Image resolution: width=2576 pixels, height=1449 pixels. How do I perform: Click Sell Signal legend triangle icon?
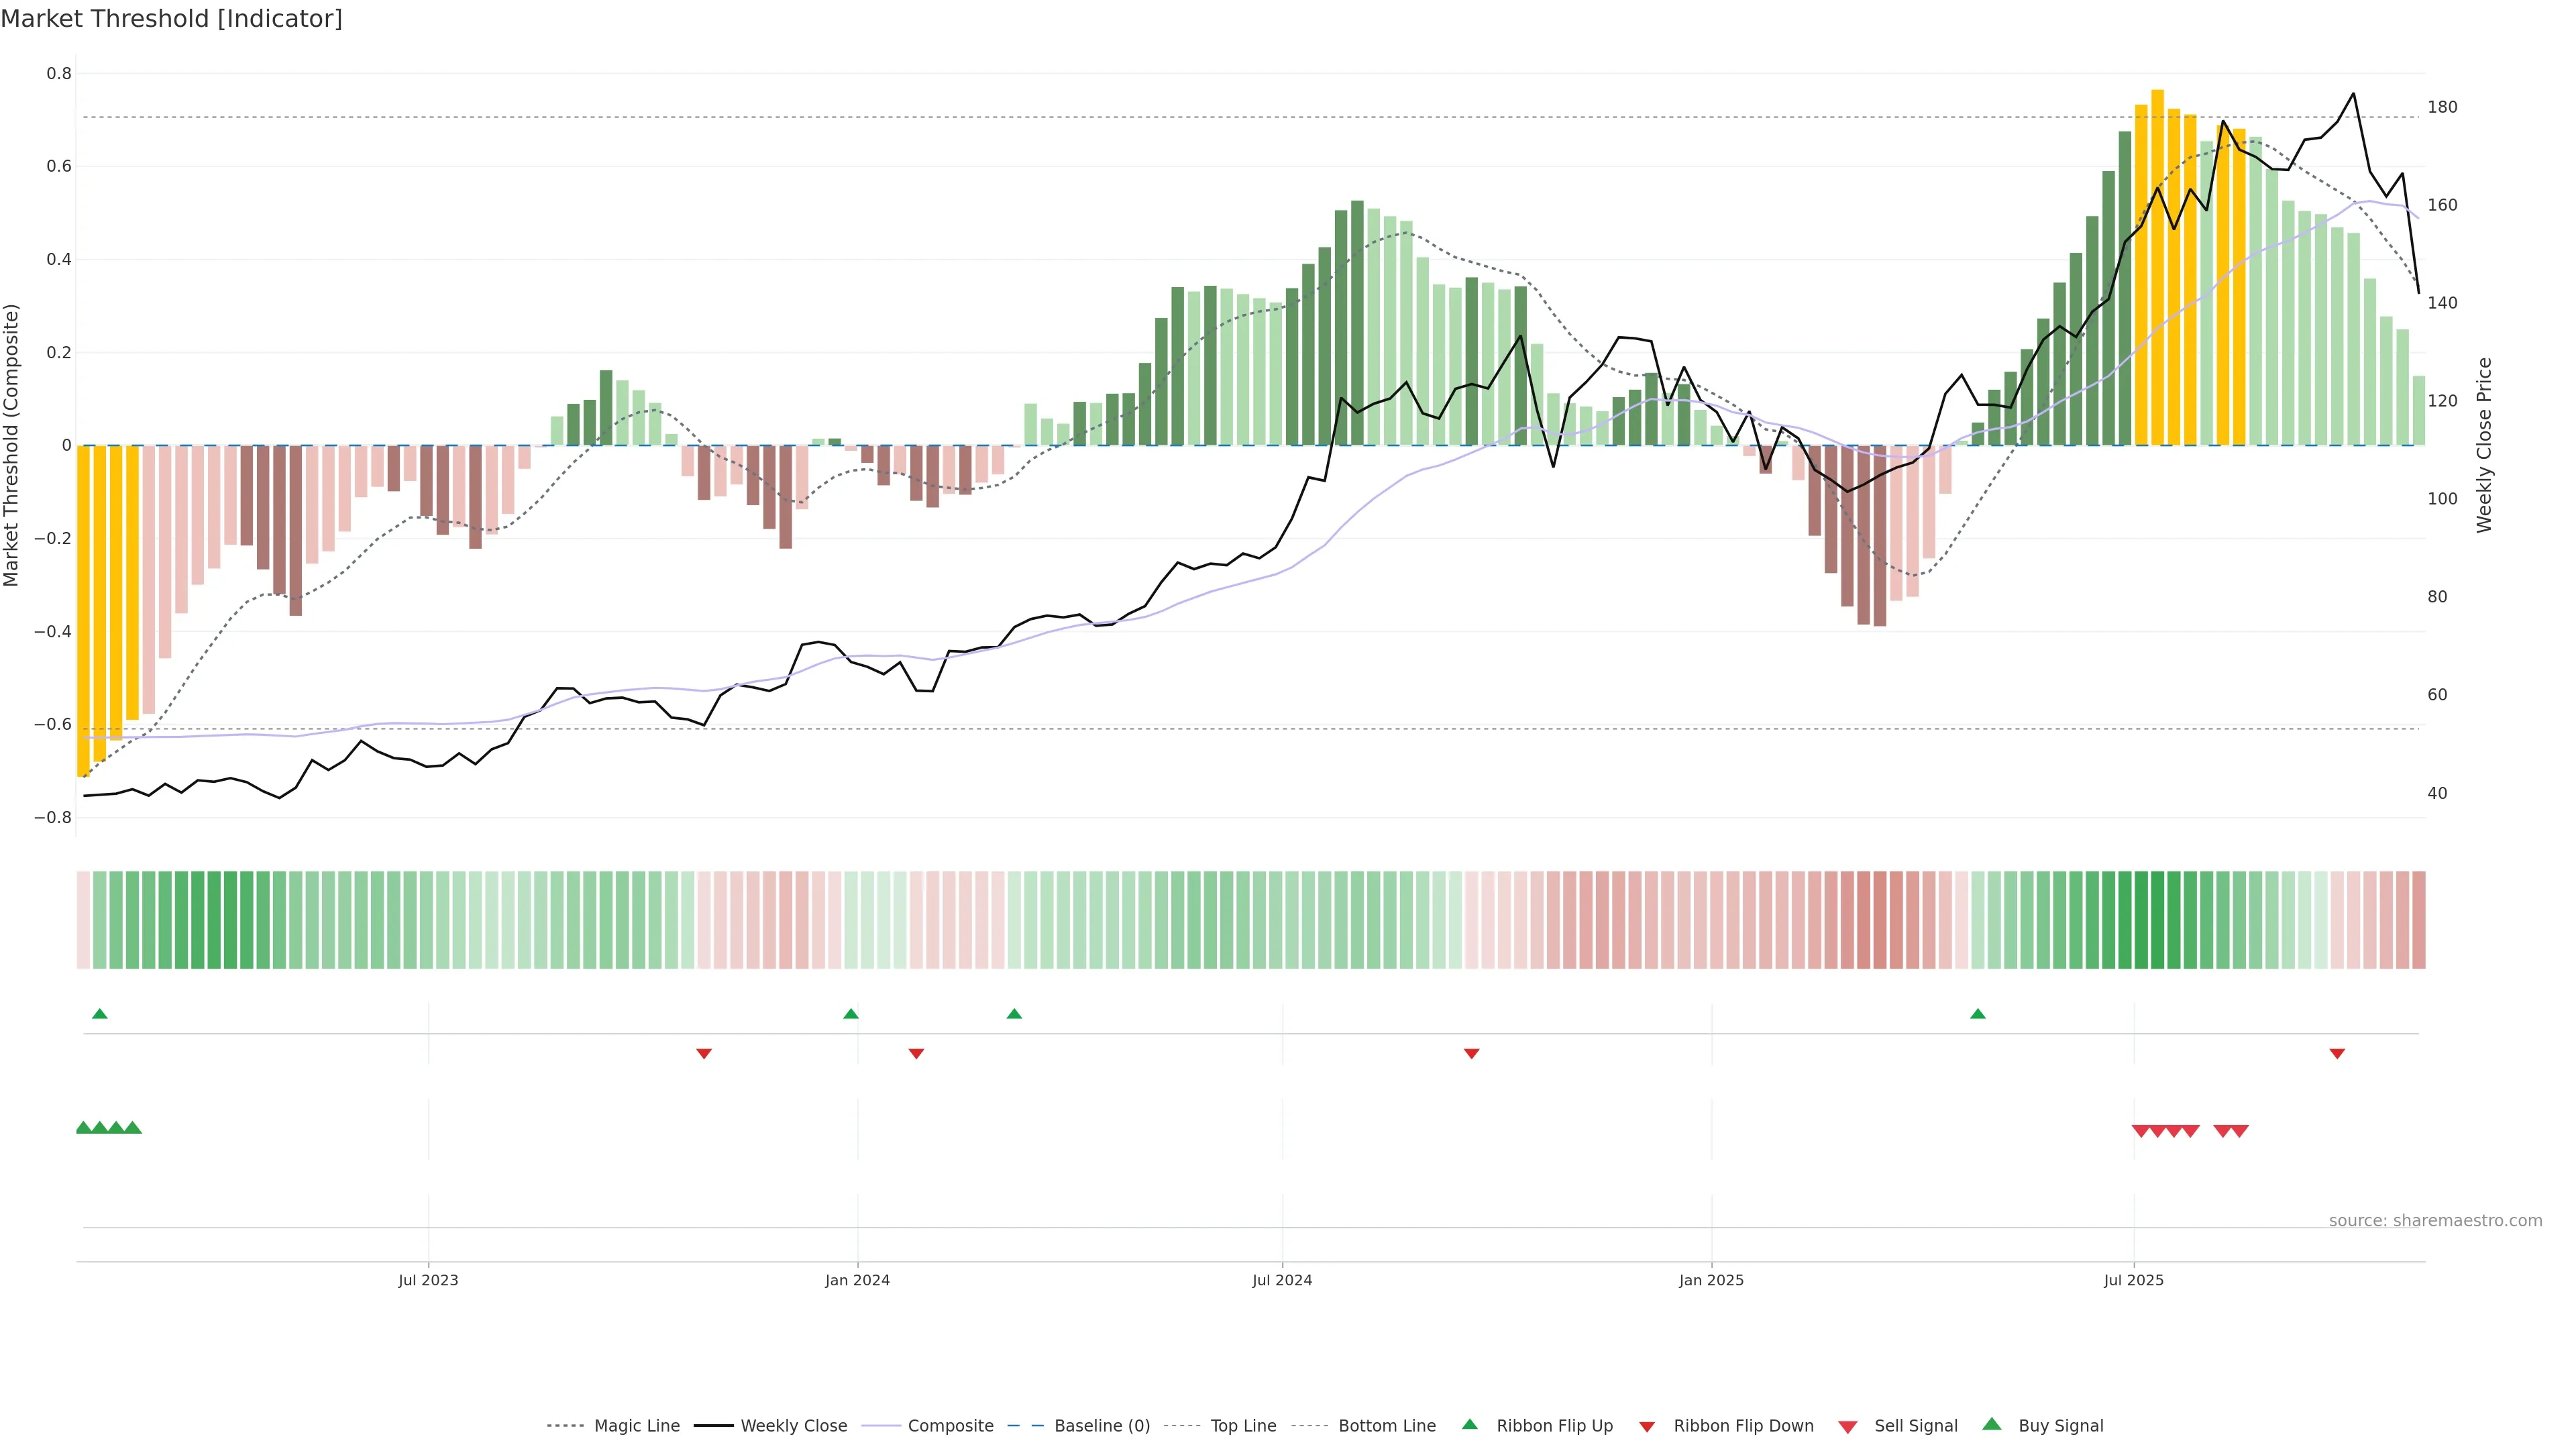click(x=1847, y=1427)
